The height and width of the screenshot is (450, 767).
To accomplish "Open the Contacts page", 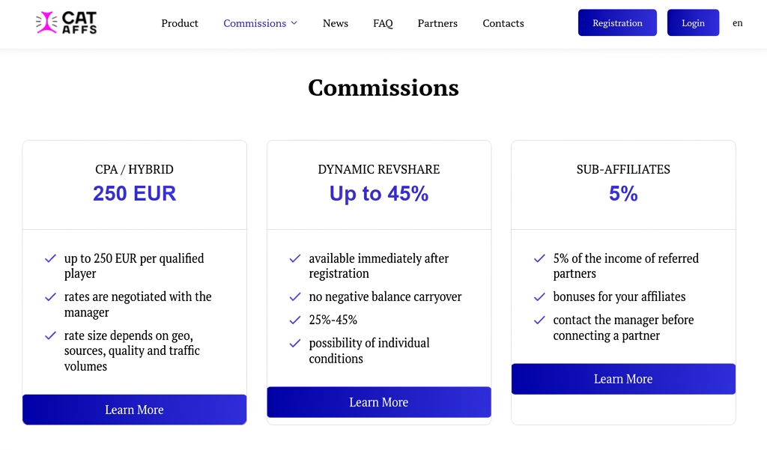I will coord(503,23).
